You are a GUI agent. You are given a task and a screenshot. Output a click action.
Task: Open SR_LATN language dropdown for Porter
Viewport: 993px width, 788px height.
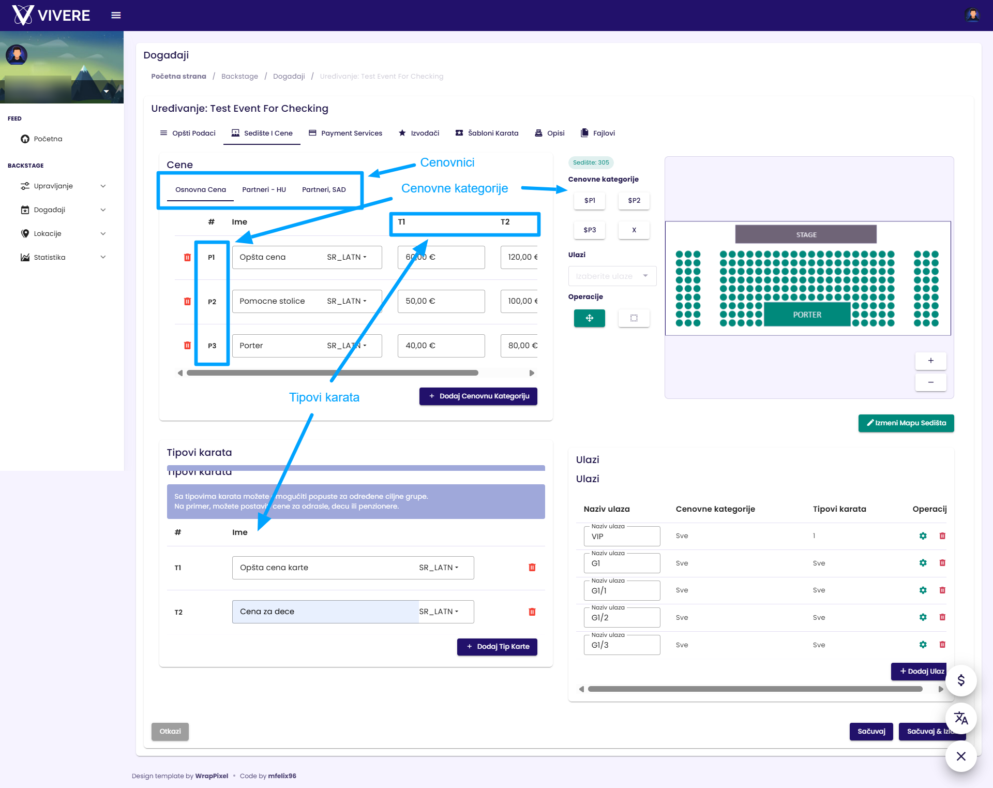pos(347,346)
